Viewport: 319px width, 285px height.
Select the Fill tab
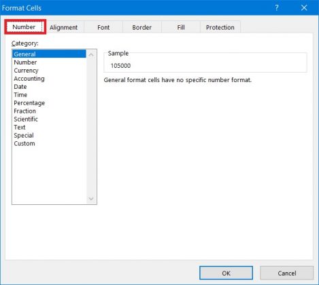pyautogui.click(x=181, y=28)
